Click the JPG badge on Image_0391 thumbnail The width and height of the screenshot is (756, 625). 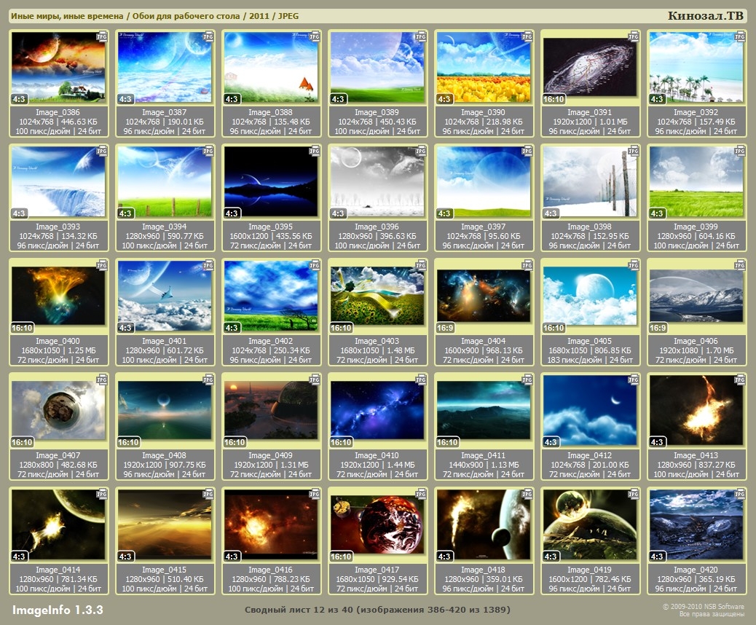[633, 35]
